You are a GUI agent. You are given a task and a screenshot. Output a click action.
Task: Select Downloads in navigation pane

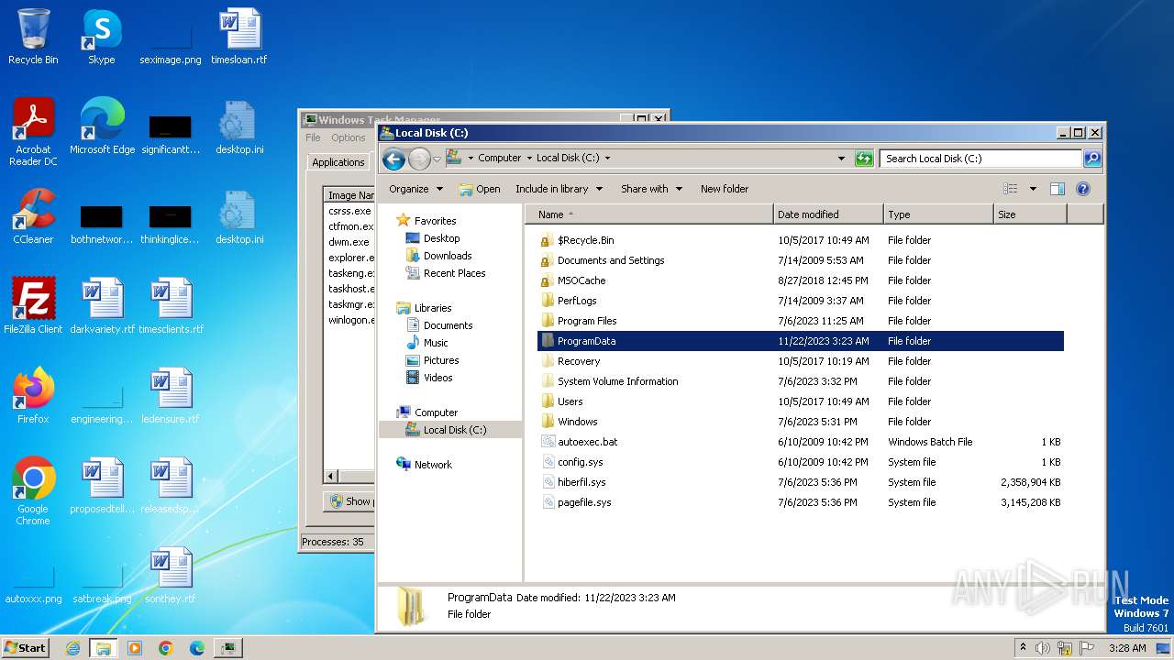coord(448,256)
